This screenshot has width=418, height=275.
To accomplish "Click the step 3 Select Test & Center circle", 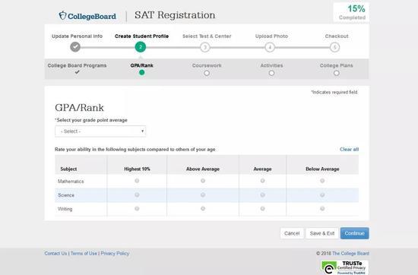I will tap(205, 47).
